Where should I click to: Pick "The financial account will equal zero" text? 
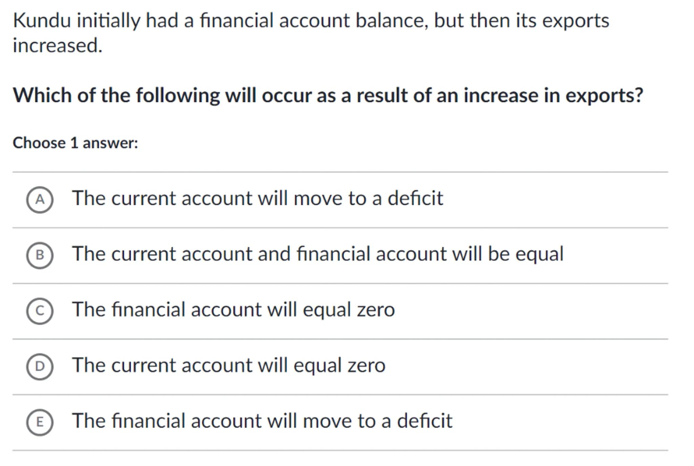coord(233,309)
